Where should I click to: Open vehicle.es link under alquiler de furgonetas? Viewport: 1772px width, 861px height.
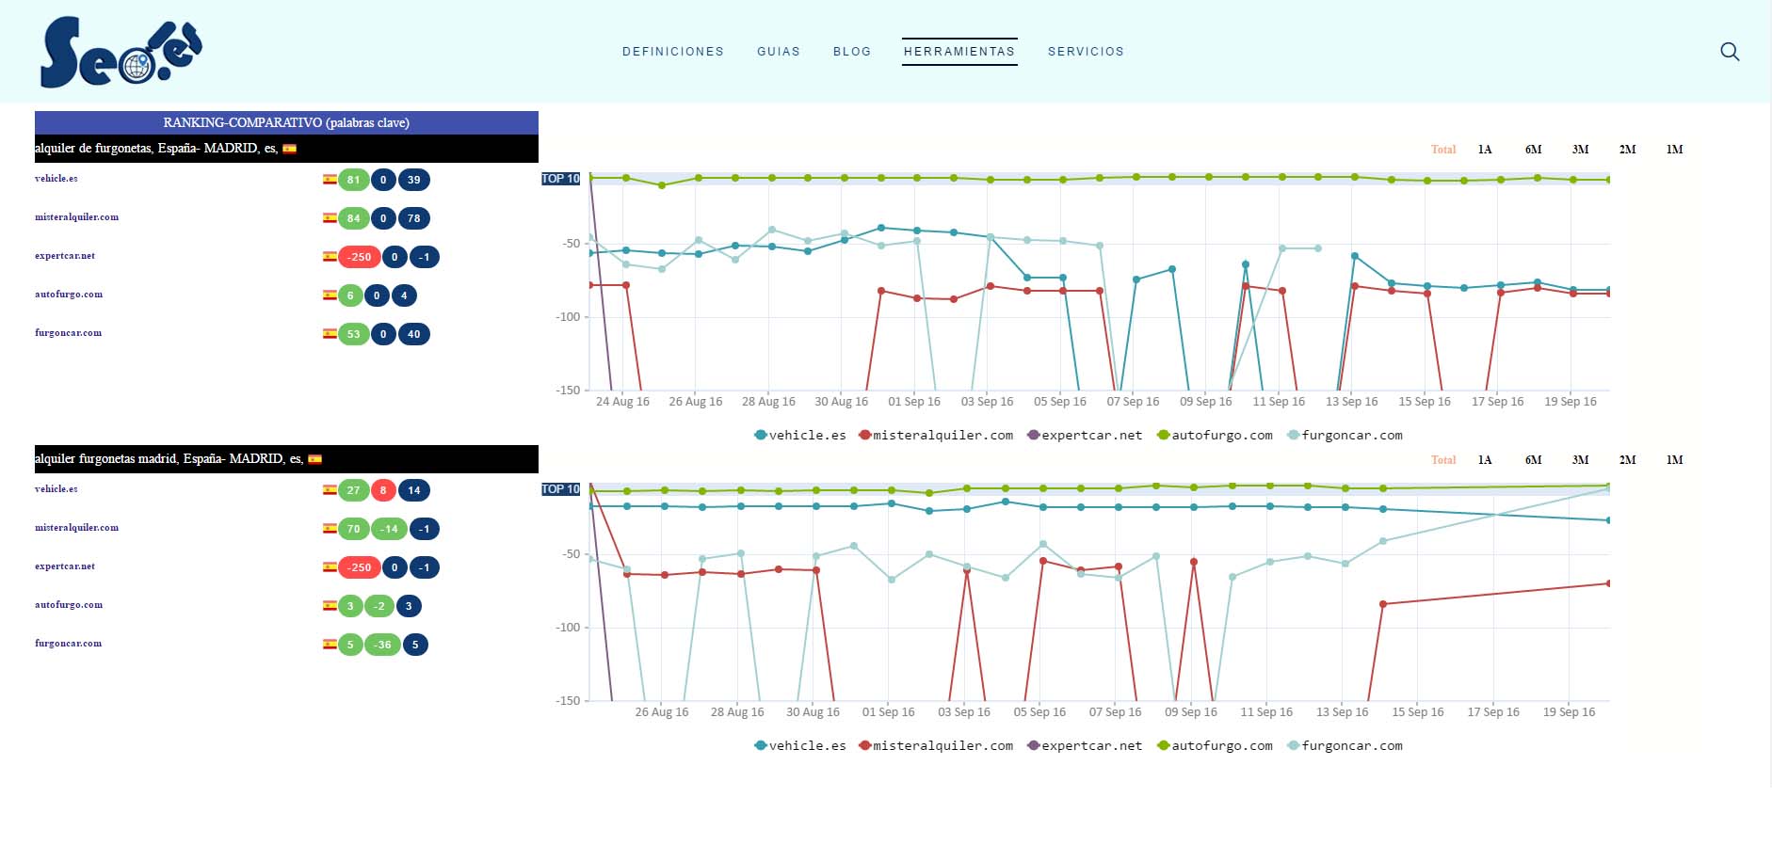[x=56, y=179]
